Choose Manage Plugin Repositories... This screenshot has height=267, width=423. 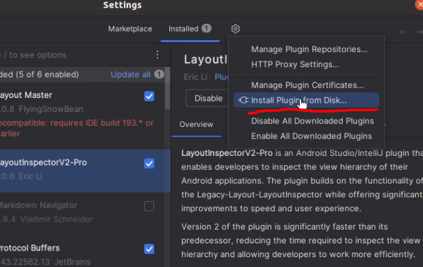309,49
